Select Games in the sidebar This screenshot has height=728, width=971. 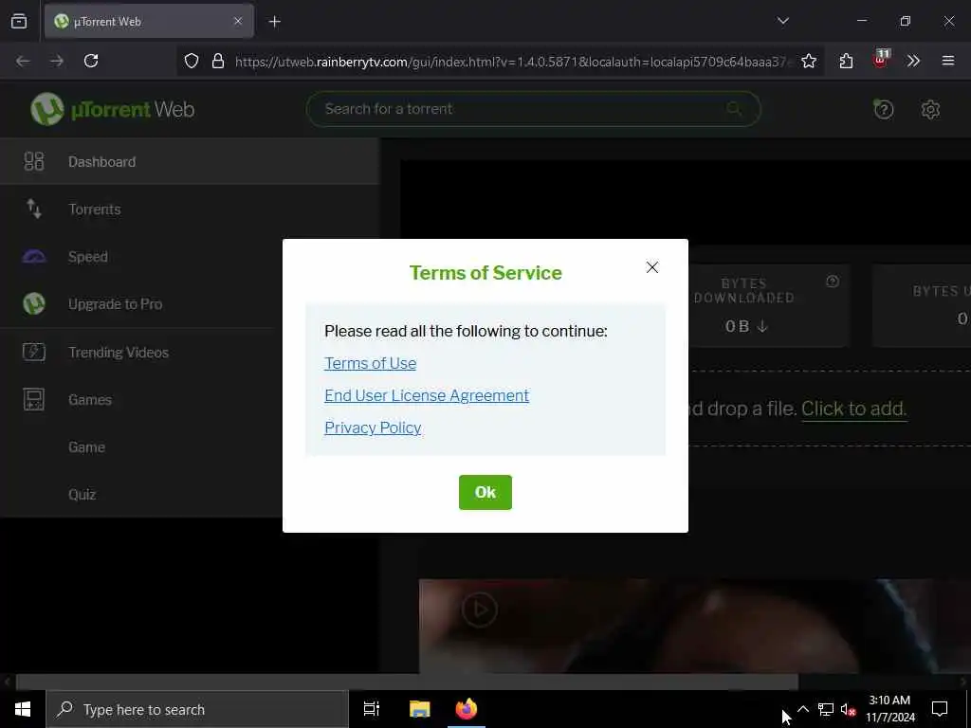click(x=141, y=400)
